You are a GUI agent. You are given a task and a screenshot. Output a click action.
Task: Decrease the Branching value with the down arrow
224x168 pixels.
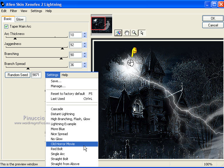click(85, 56)
